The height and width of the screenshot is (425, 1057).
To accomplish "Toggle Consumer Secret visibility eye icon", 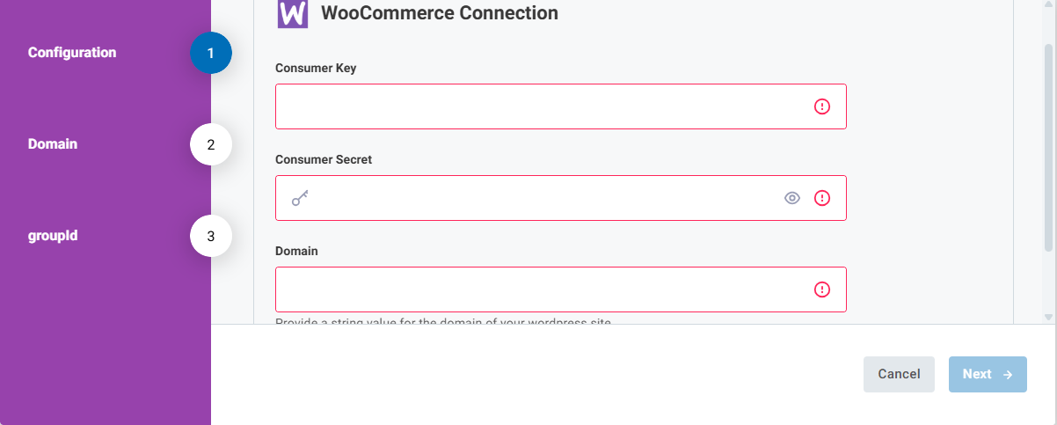I will pyautogui.click(x=792, y=198).
